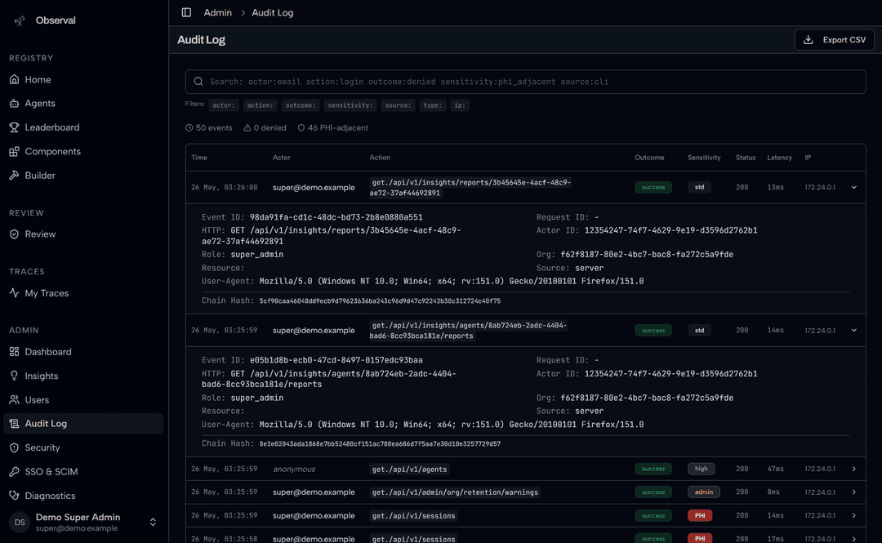Select Event ID e05b1d8b-ecb0-47cd-8497-0157edc93baa
This screenshot has width=882, height=543.
(x=336, y=360)
